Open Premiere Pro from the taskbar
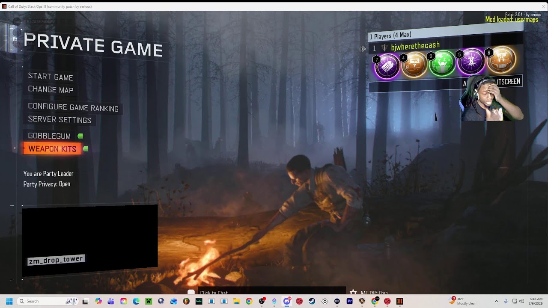Image resolution: width=548 pixels, height=308 pixels. tap(349, 301)
